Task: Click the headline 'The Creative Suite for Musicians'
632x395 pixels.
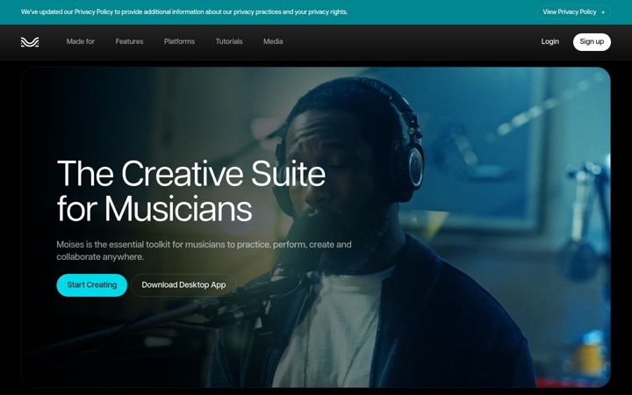Action: click(191, 191)
